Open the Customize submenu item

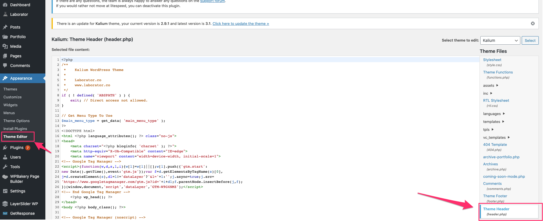pos(12,97)
